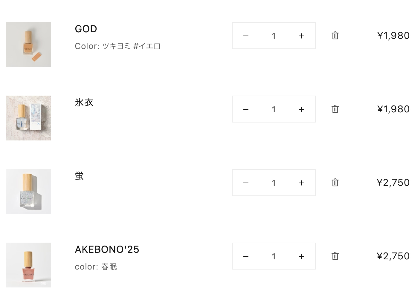415x300 pixels.
Task: Click the GOD yellow nail polish thumbnail
Action: 28,45
